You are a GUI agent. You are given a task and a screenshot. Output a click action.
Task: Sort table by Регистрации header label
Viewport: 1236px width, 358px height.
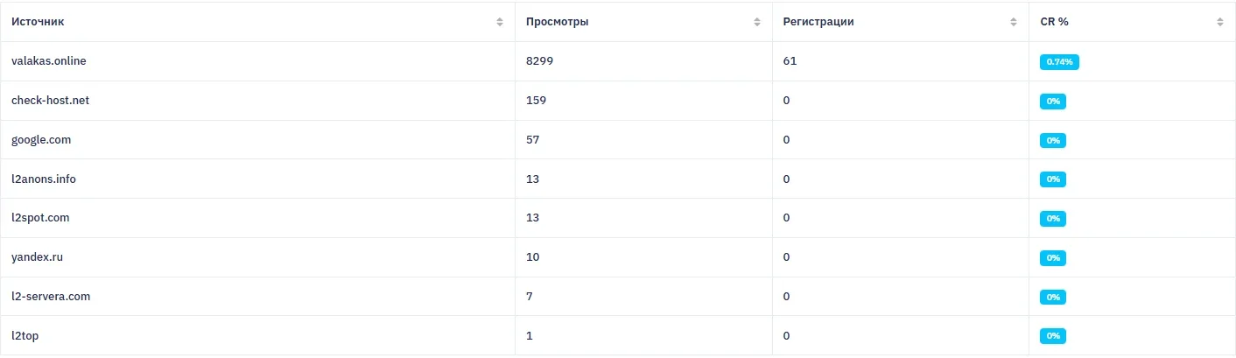tap(818, 22)
